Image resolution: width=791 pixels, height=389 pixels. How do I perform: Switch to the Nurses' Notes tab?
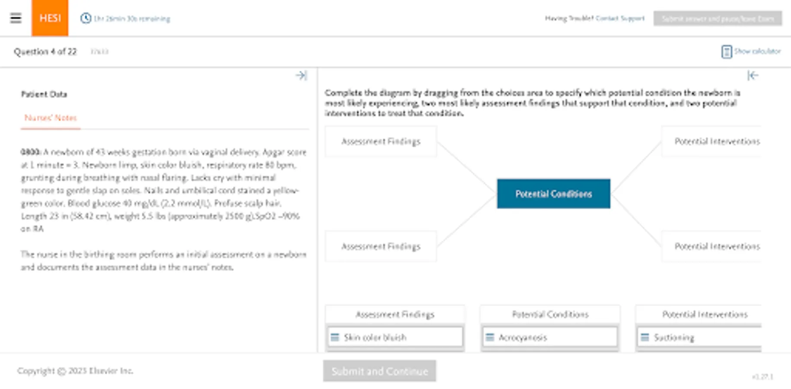tap(51, 118)
